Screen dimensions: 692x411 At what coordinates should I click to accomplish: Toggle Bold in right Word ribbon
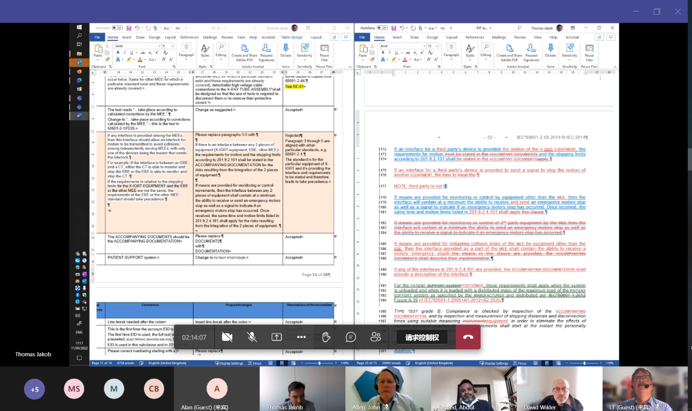[383, 53]
